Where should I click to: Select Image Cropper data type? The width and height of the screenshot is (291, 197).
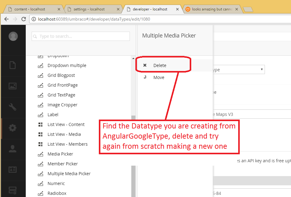click(x=62, y=105)
